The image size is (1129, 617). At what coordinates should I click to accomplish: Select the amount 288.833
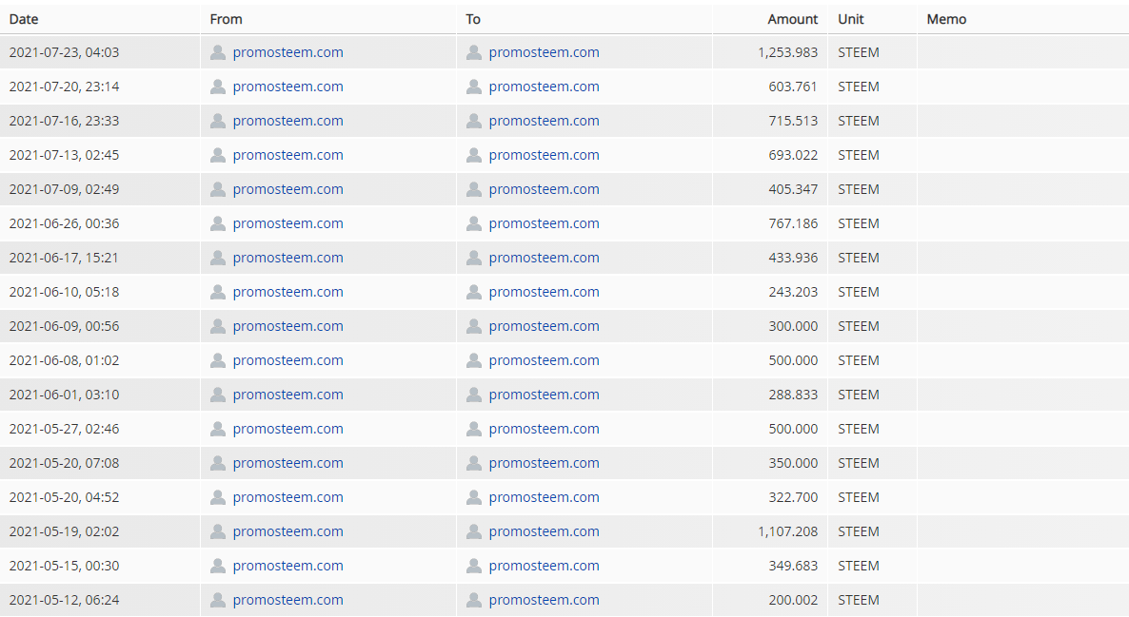click(793, 395)
